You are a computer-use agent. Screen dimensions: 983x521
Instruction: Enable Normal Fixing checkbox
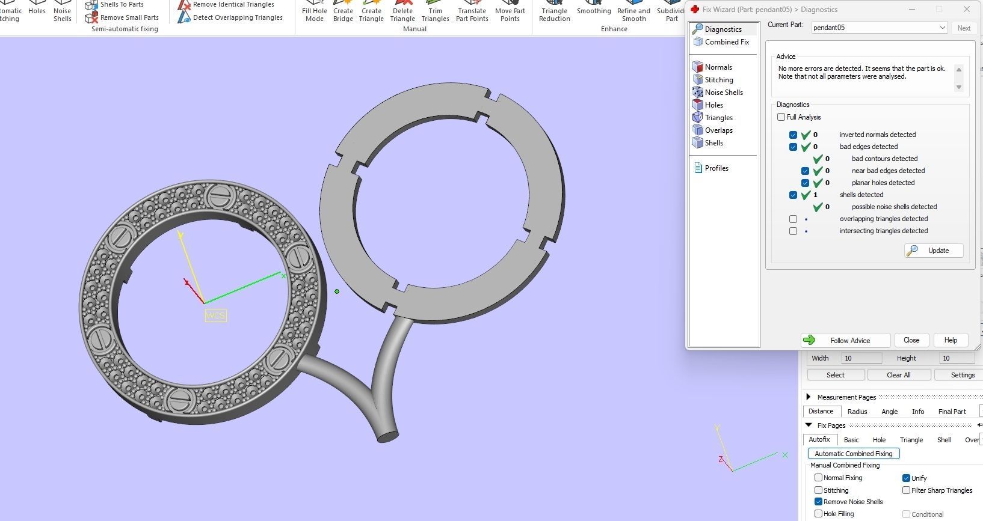point(818,478)
